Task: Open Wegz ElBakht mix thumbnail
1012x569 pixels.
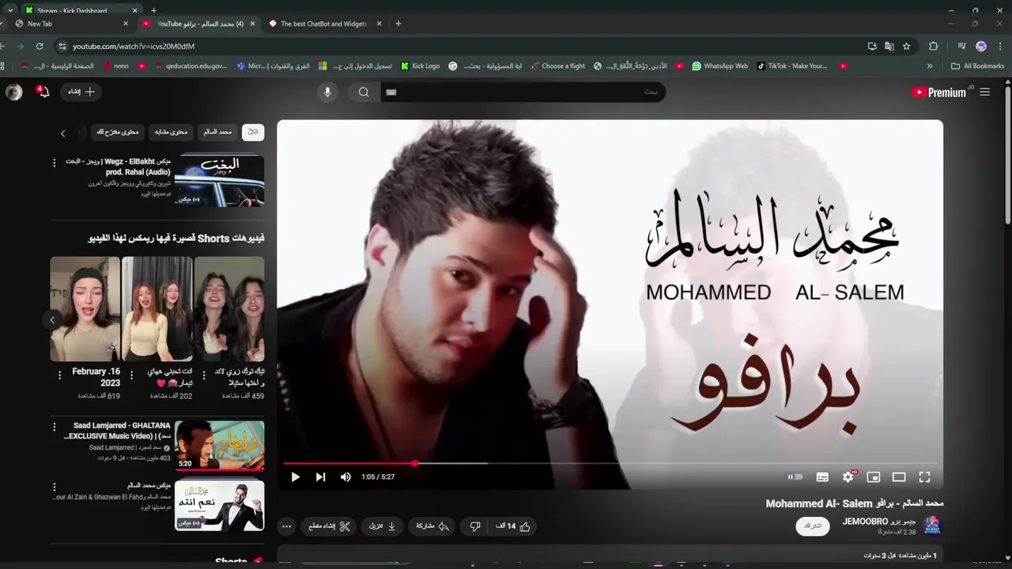Action: (x=219, y=181)
